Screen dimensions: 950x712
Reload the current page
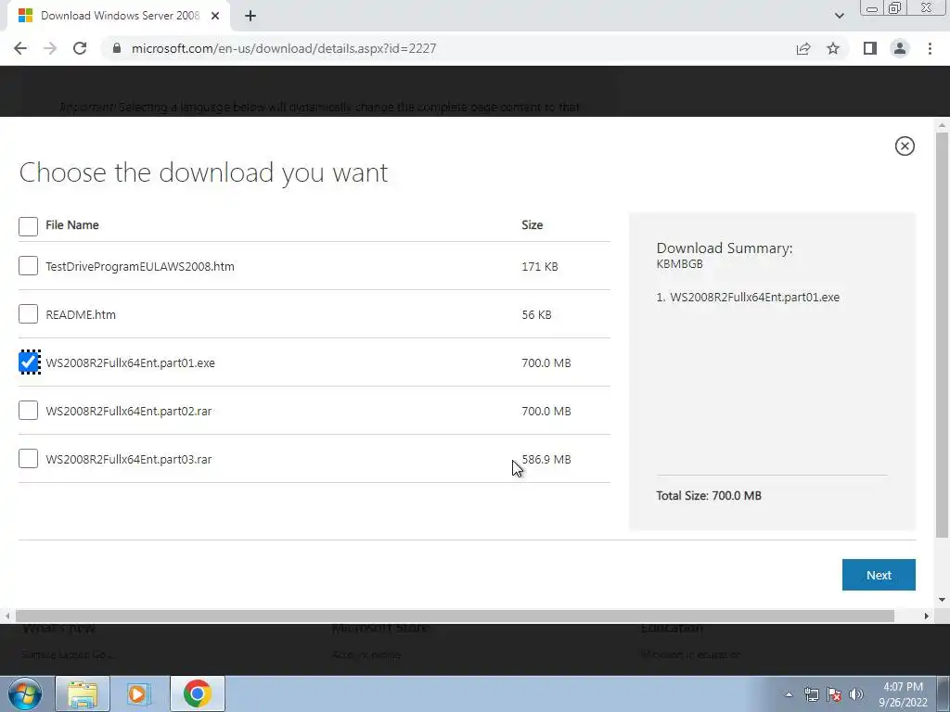(80, 48)
